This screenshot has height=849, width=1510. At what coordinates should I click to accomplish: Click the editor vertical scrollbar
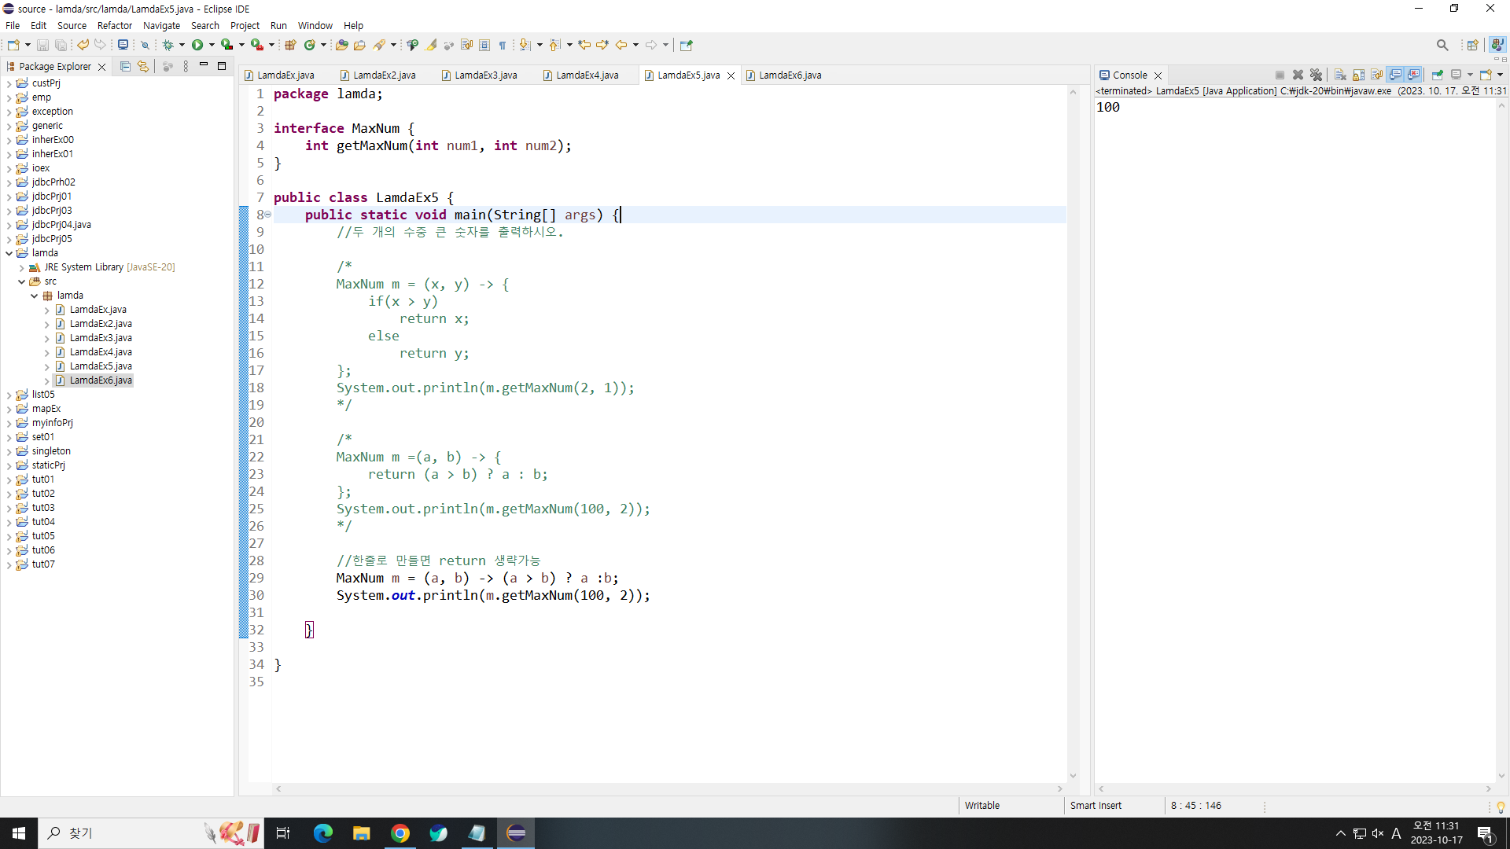pyautogui.click(x=1073, y=432)
